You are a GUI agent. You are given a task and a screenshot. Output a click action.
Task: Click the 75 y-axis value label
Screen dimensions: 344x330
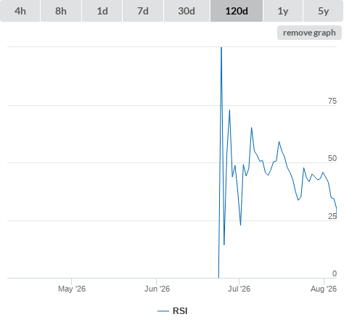coord(332,101)
